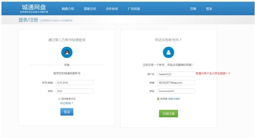The image size is (255, 138).
Task: Uncheck the 我同意 terms checkbox
Action: coord(158,99)
